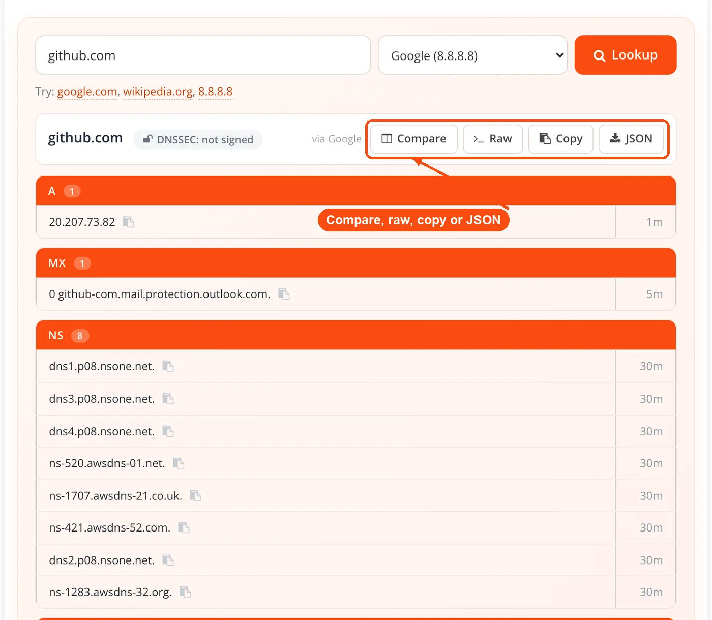This screenshot has height=620, width=712.
Task: Click the A records section header
Action: pyautogui.click(x=356, y=191)
